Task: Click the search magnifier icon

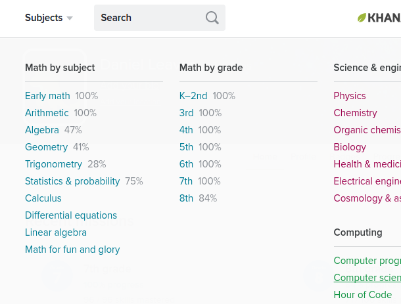Action: tap(212, 18)
